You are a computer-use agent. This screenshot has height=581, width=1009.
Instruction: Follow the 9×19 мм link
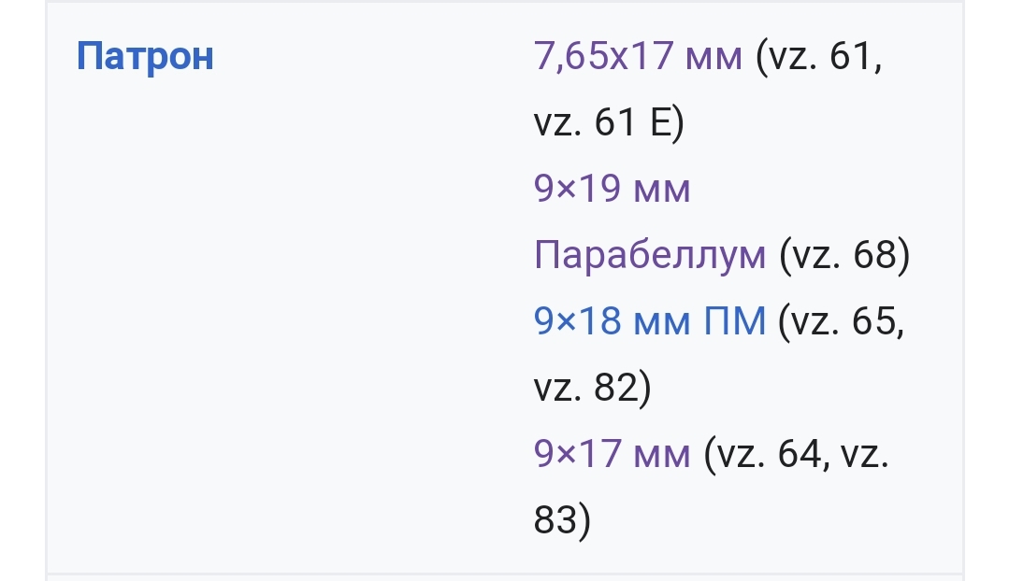(x=612, y=189)
